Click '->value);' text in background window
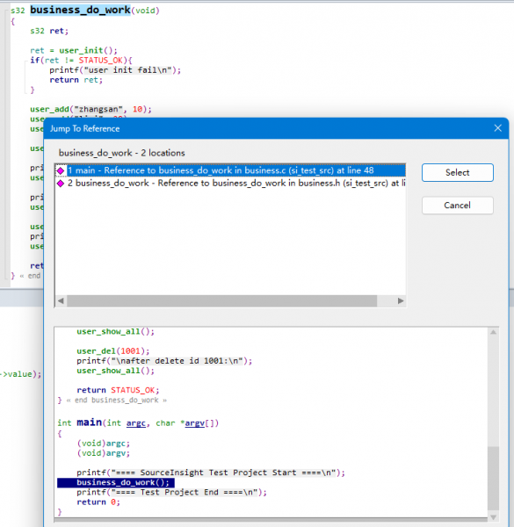 [x=21, y=374]
